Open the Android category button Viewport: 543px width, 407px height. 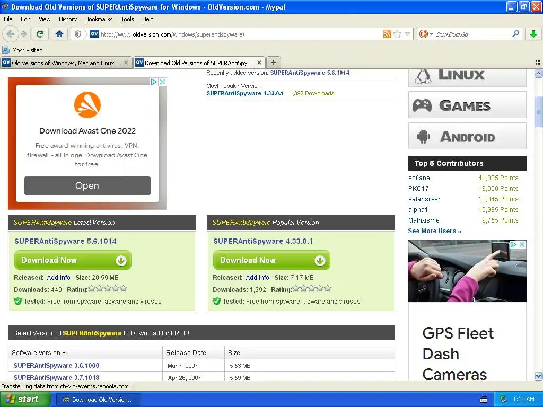click(467, 136)
